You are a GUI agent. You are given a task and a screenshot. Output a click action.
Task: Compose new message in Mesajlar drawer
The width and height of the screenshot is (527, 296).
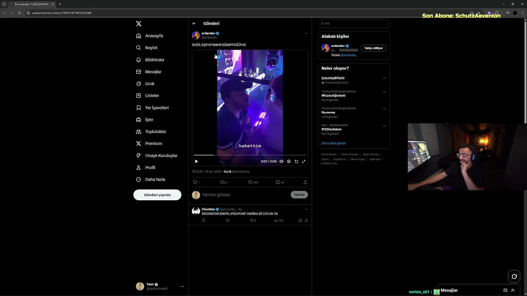(x=505, y=290)
